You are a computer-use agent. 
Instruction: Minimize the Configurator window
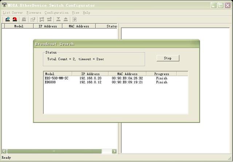tap(214, 5)
